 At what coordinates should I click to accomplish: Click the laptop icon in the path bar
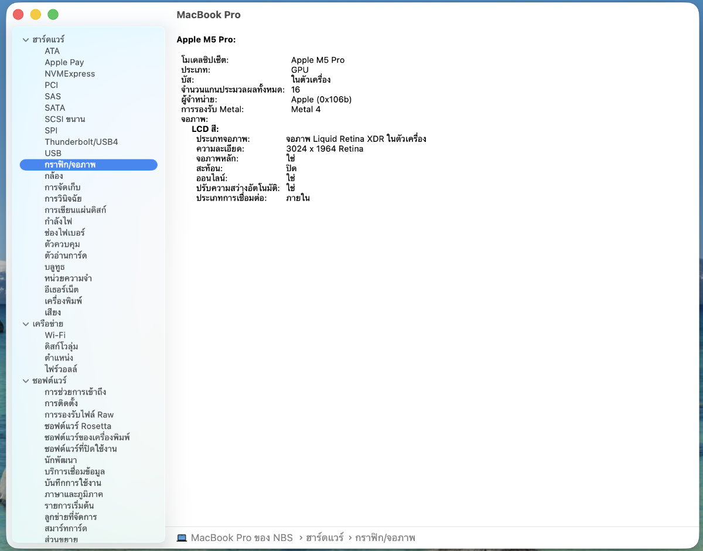(182, 538)
